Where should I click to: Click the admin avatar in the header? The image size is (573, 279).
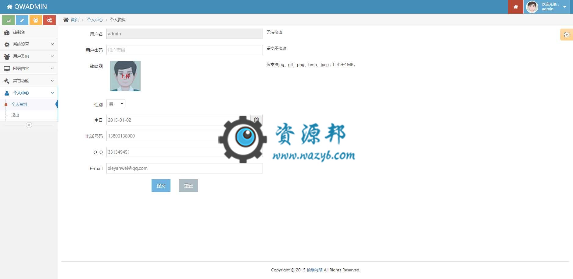532,7
